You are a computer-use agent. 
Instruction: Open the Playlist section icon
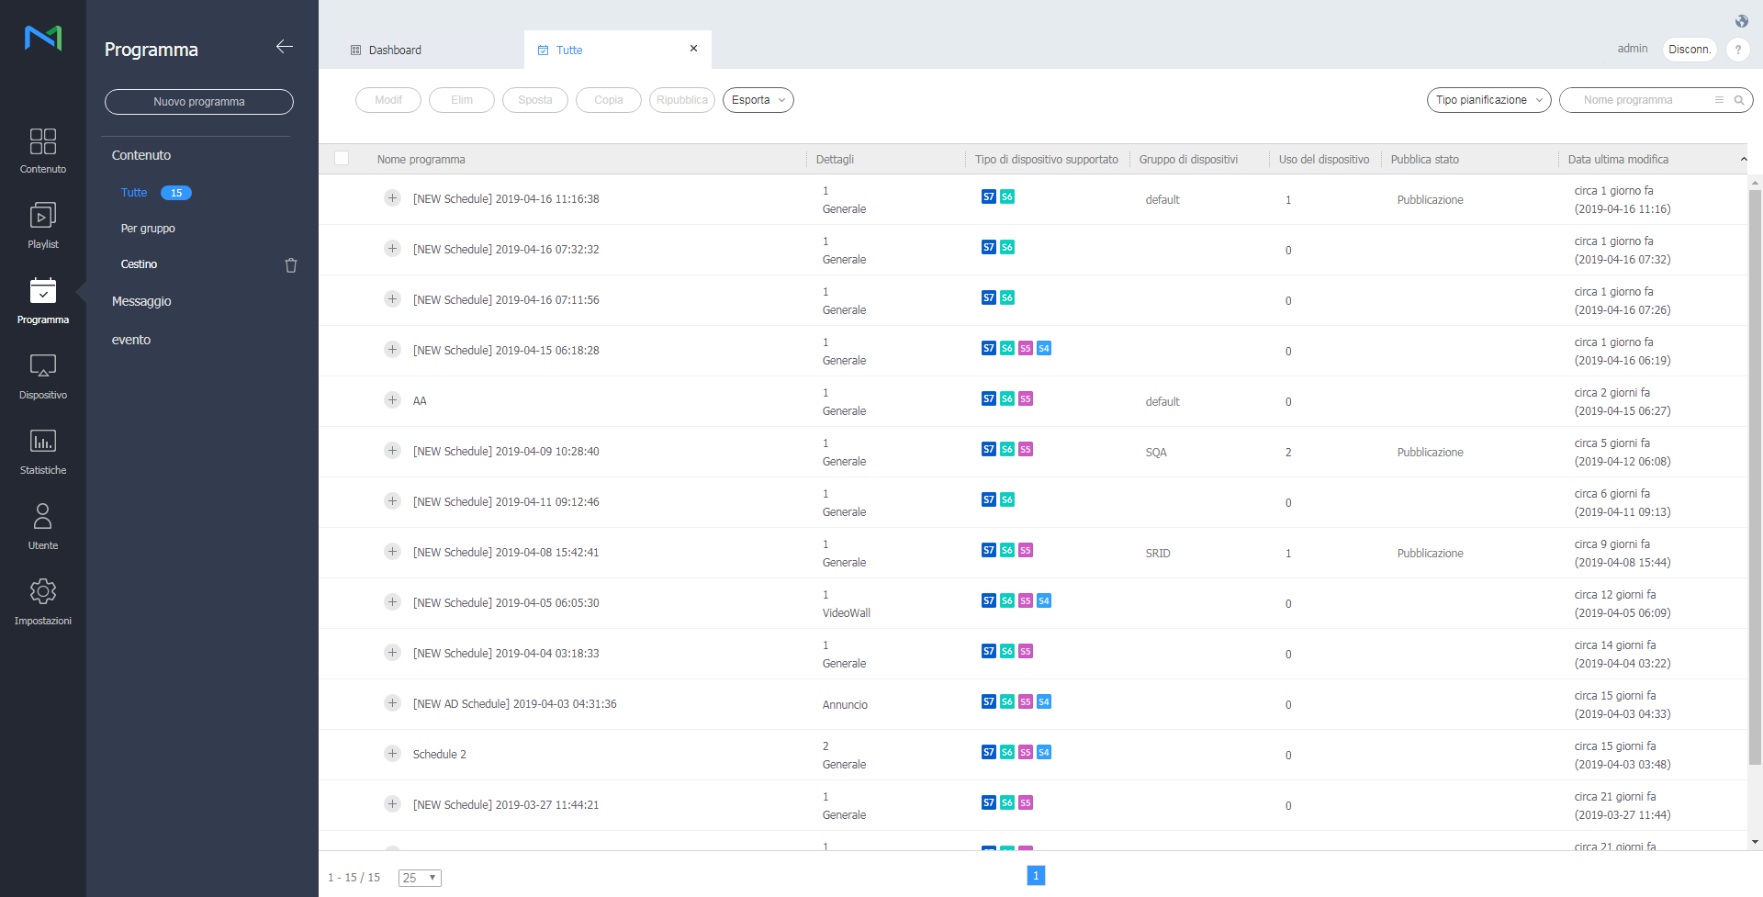click(42, 217)
